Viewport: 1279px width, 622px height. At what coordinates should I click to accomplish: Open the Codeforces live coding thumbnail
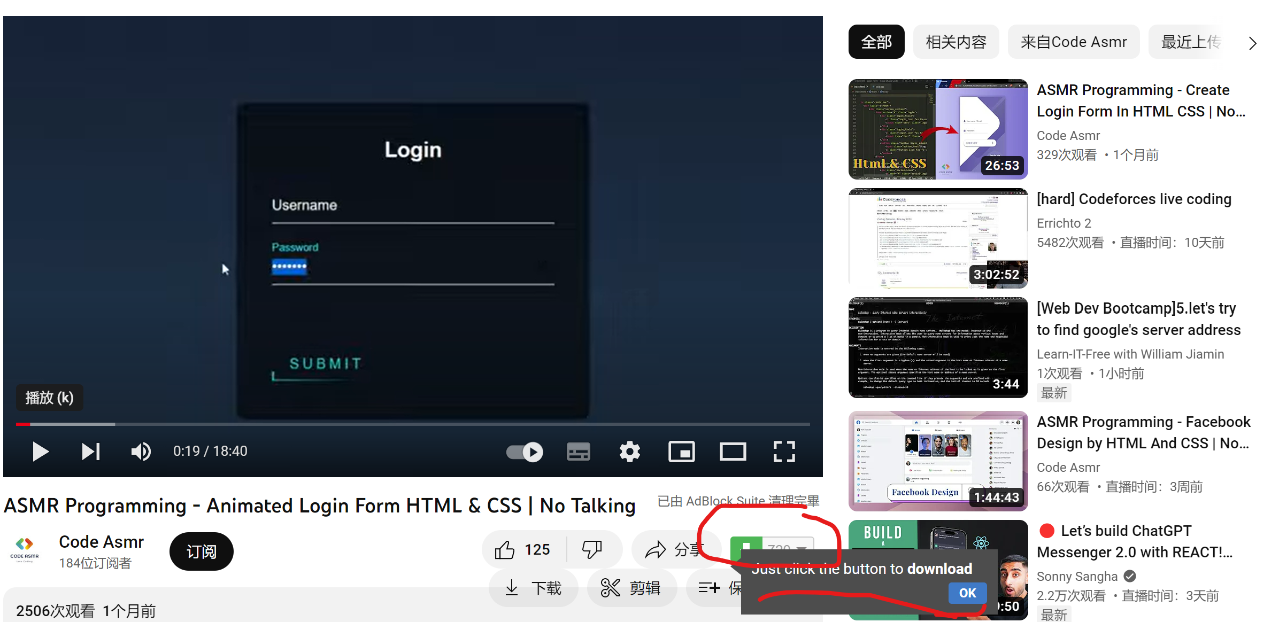pos(938,238)
